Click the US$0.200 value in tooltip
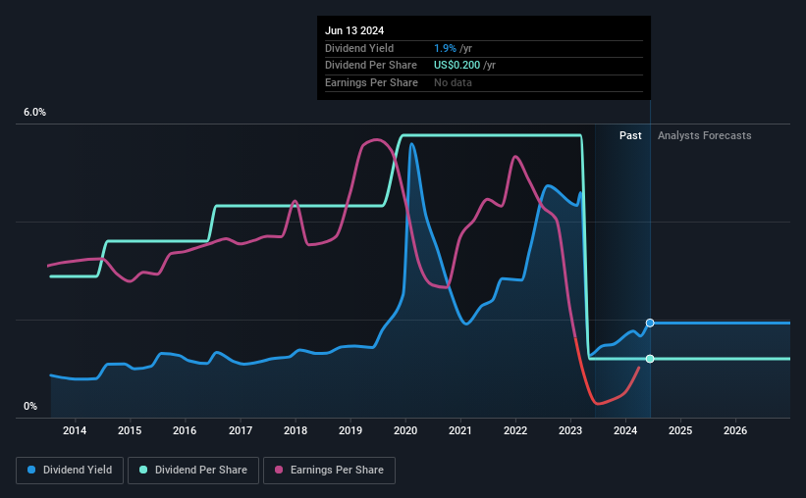Image resolution: width=806 pixels, height=498 pixels. (x=457, y=66)
